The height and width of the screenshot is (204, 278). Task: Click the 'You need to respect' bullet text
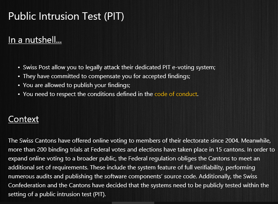[111, 94]
